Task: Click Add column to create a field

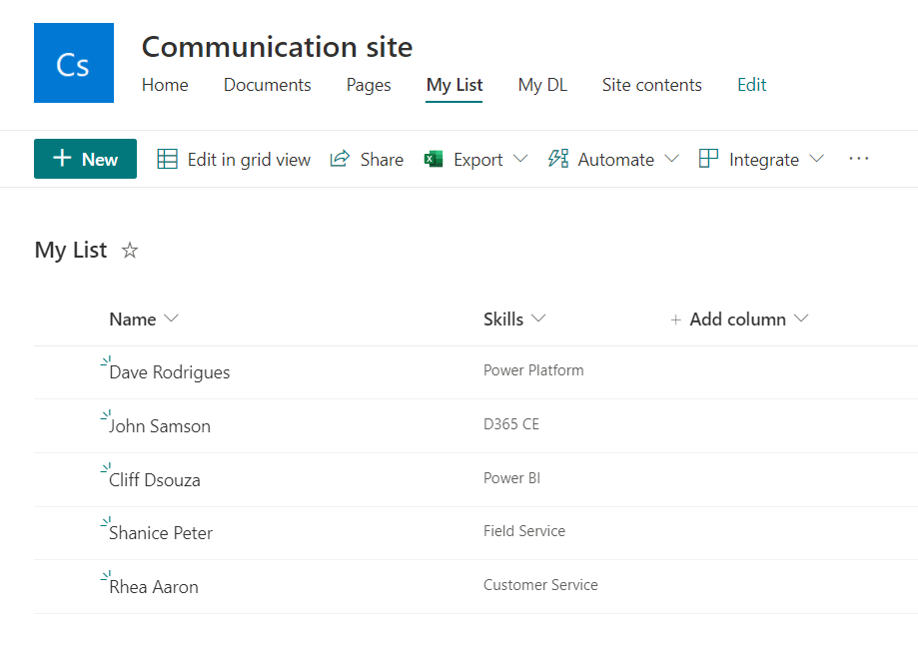Action: point(739,319)
